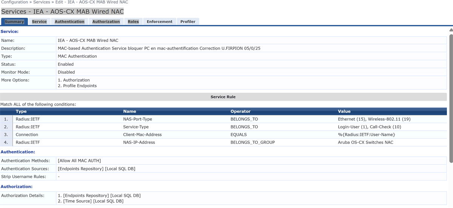Viewport: 453px width, 208px height.
Task: Open the Authorization tab
Action: pos(106,22)
